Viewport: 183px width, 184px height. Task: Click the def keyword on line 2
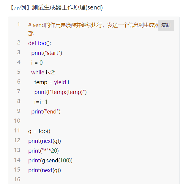click(32, 43)
